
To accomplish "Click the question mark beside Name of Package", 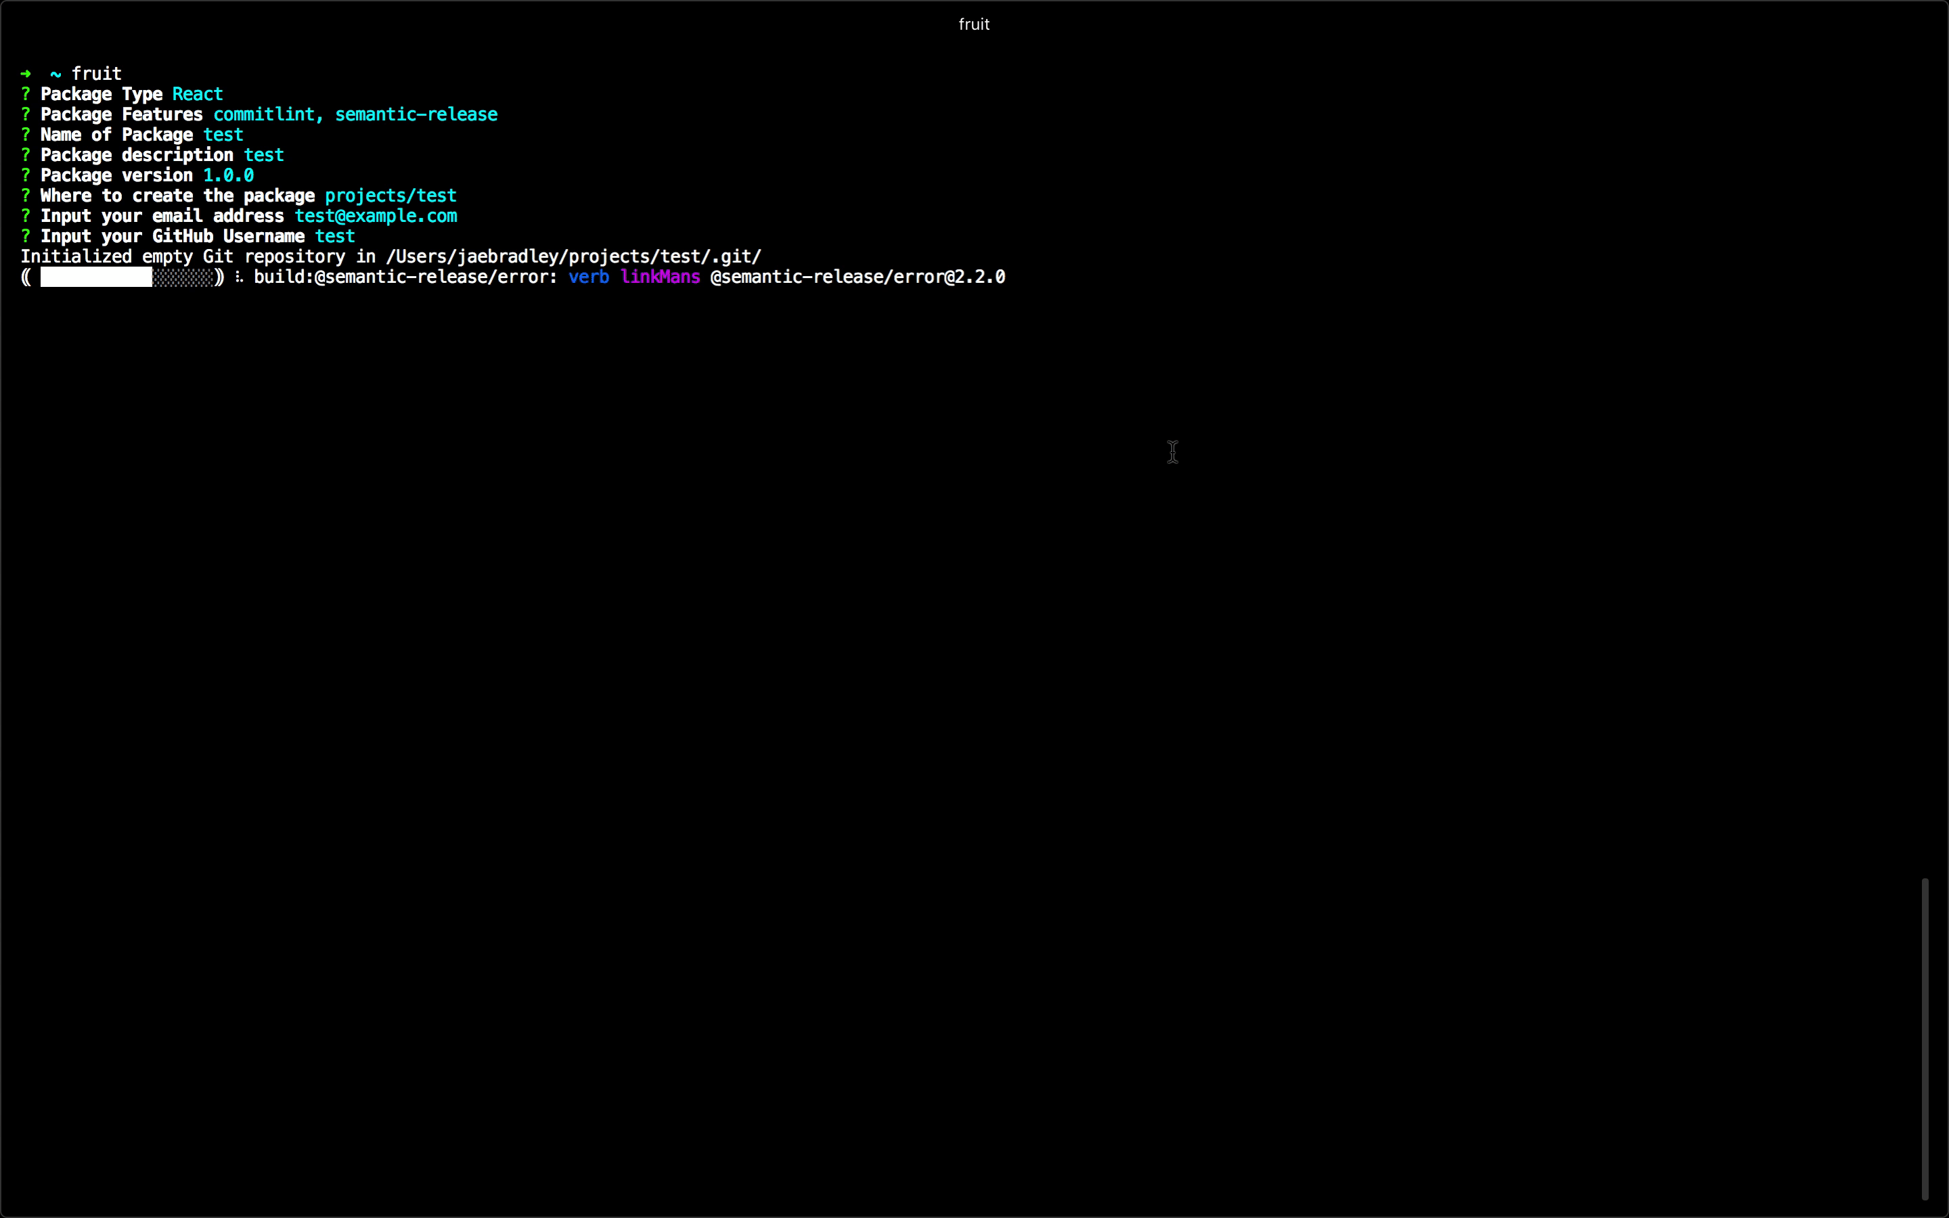I will pos(26,135).
